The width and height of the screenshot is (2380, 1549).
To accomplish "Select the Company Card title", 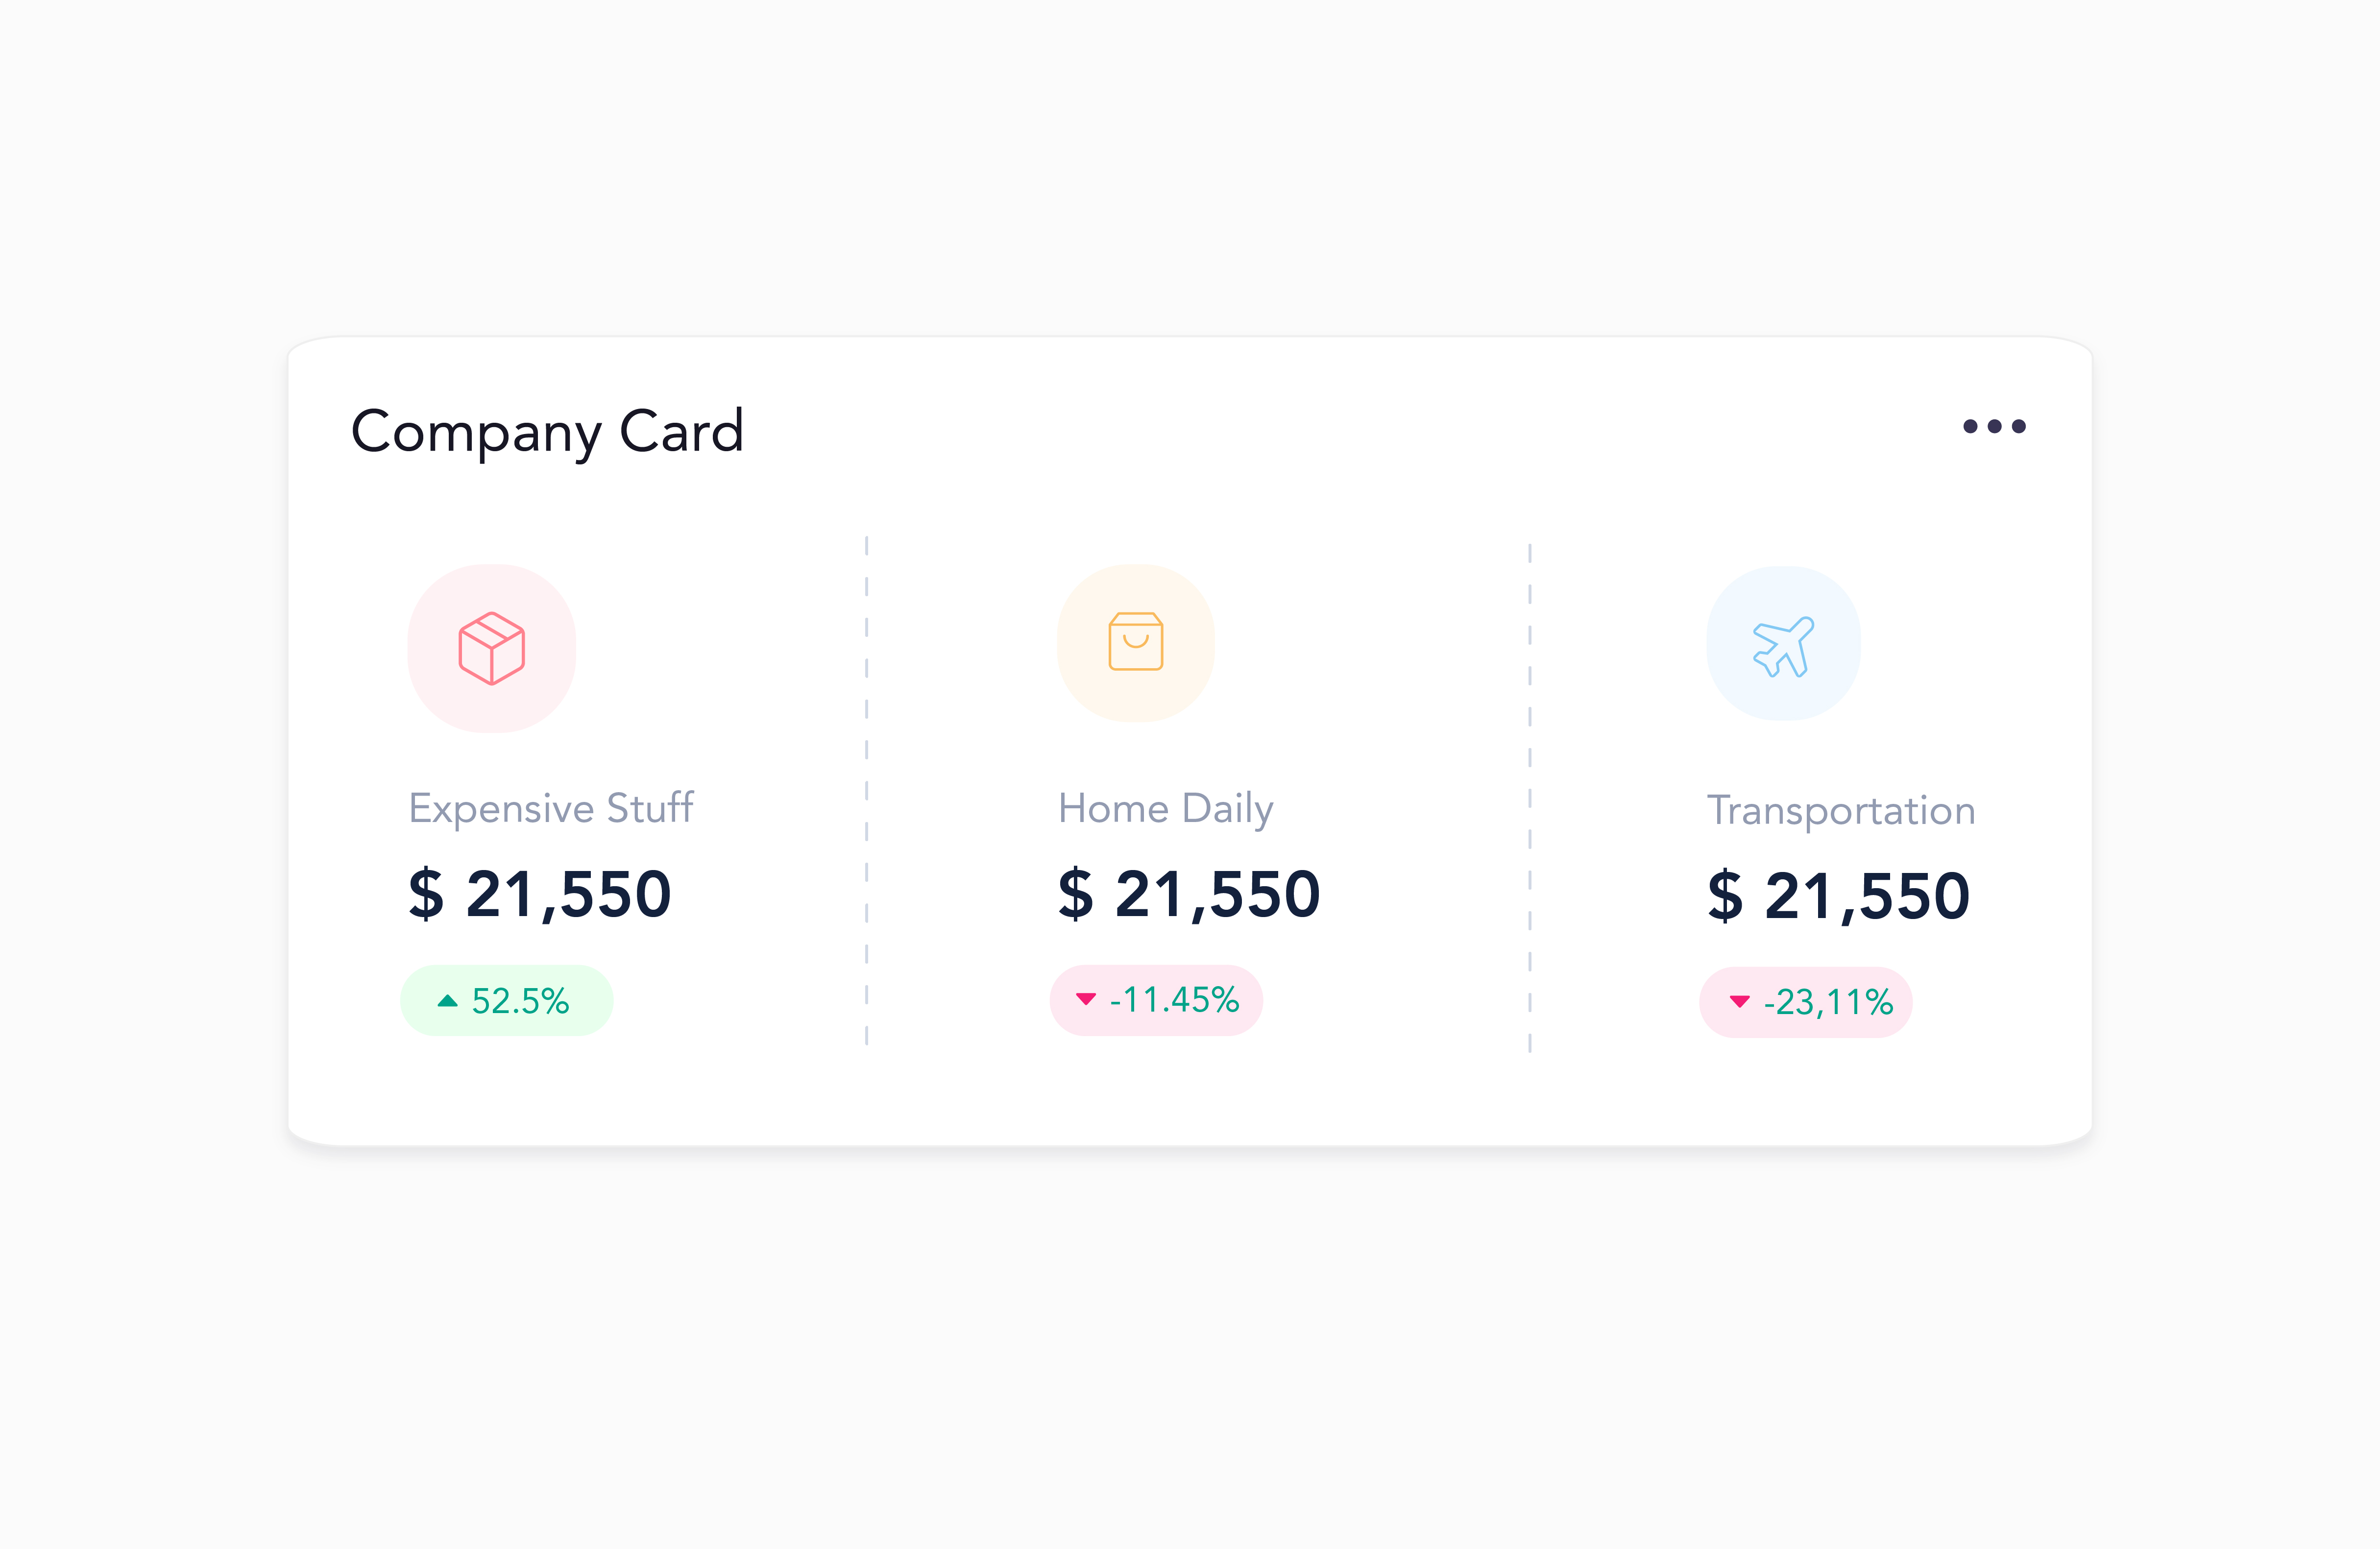I will tap(547, 432).
